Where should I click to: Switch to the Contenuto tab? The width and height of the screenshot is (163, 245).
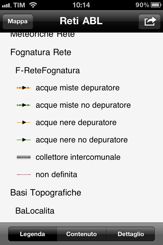[81, 234]
